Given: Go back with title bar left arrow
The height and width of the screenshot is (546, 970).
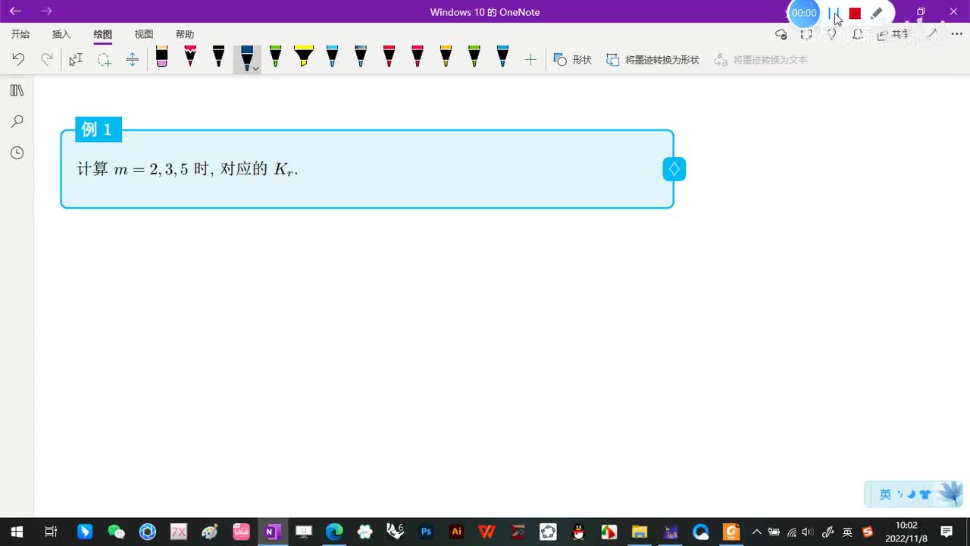Looking at the screenshot, I should [15, 11].
